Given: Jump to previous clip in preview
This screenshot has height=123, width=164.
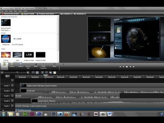Looking at the screenshot, I should [x=120, y=67].
